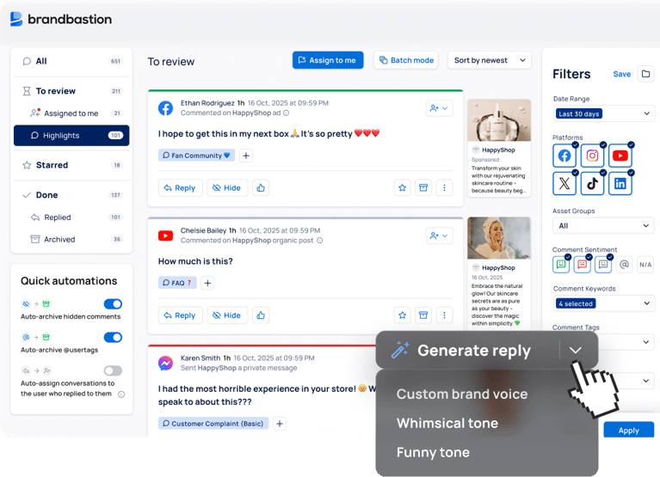Open the To review section
The image size is (660, 477).
(71, 91)
